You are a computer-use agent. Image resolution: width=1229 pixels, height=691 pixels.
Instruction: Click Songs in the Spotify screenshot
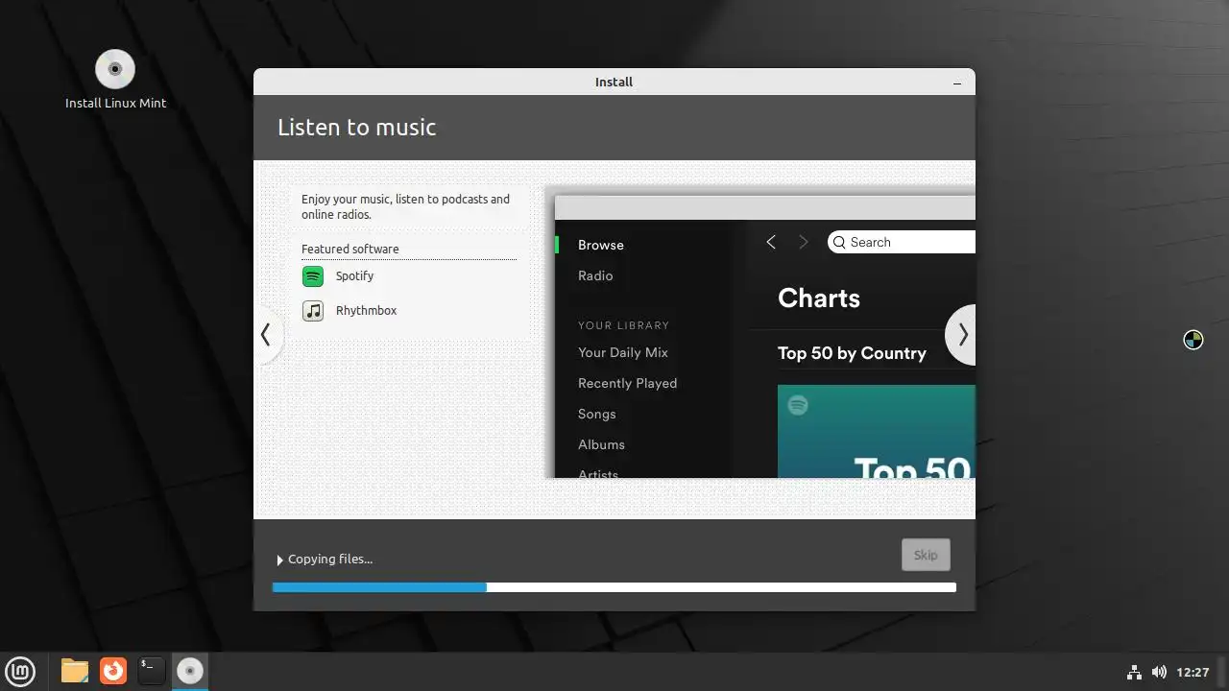tap(596, 414)
